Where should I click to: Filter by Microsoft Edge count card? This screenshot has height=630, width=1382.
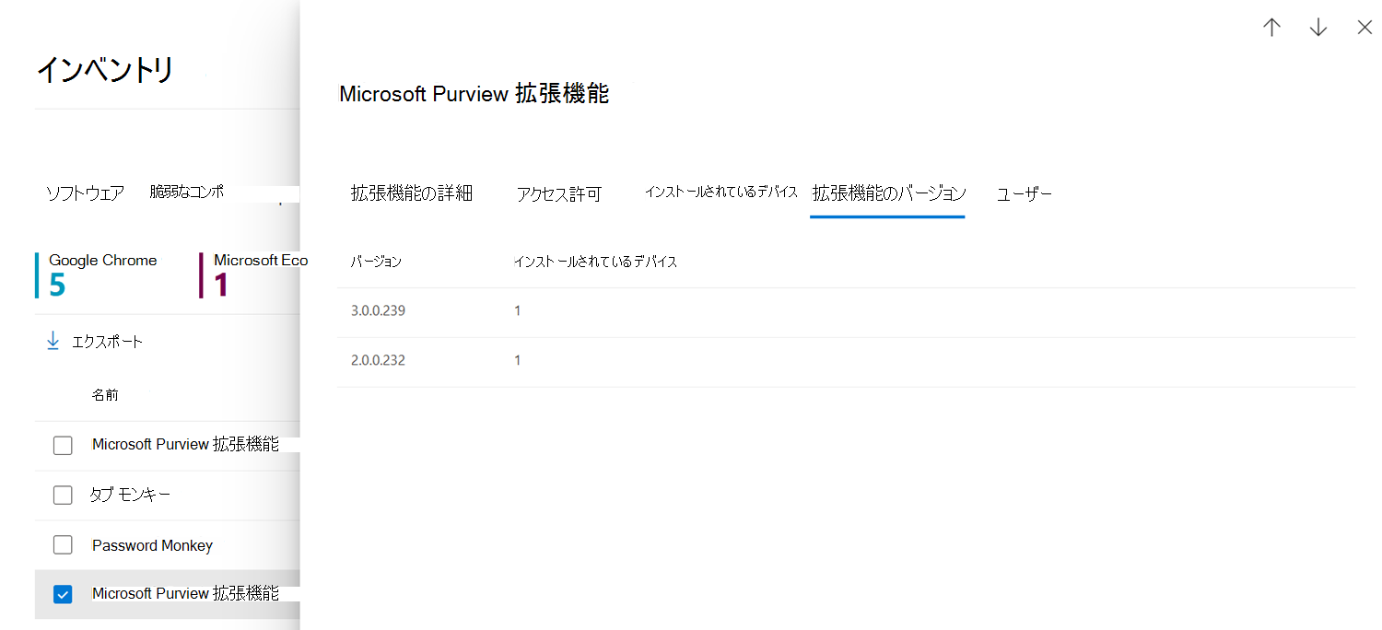tap(254, 274)
